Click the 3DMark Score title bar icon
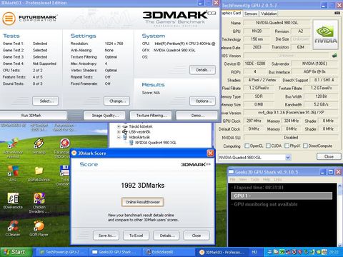The image size is (343, 257). coord(74,153)
